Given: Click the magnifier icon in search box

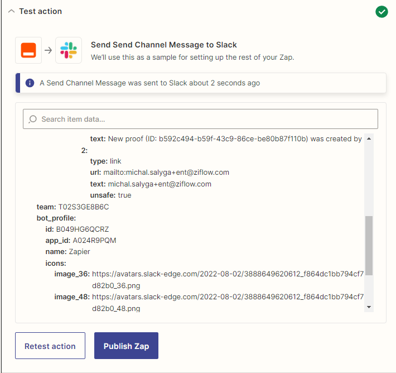Looking at the screenshot, I should (33, 119).
